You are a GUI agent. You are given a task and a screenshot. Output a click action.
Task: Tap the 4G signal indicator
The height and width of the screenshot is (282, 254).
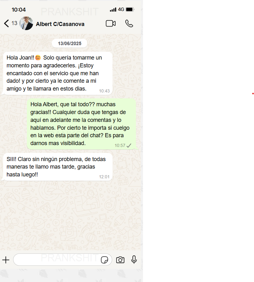point(121,9)
